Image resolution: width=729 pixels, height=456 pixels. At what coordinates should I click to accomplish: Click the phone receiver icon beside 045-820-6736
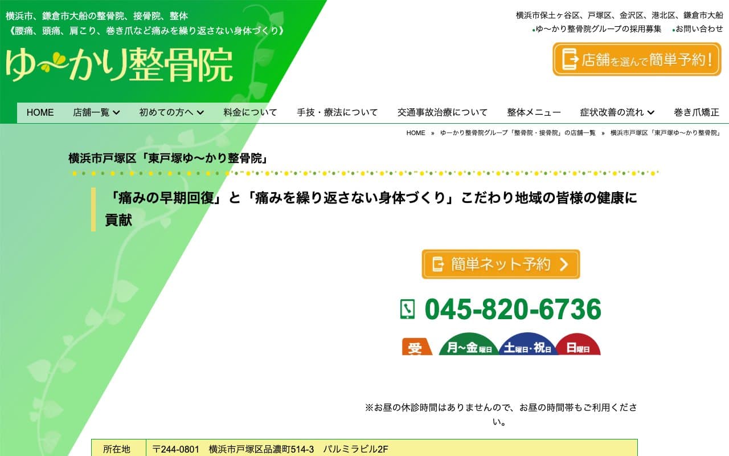coord(408,310)
